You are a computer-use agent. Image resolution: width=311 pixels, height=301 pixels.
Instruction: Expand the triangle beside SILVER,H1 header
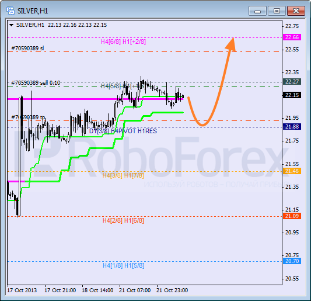coord(12,25)
